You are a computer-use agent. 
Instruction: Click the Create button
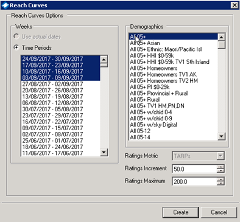click(180, 212)
